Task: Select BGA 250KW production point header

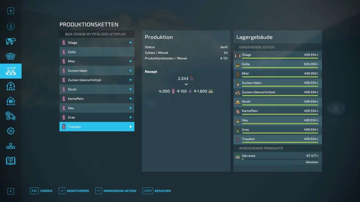Action: (97, 34)
